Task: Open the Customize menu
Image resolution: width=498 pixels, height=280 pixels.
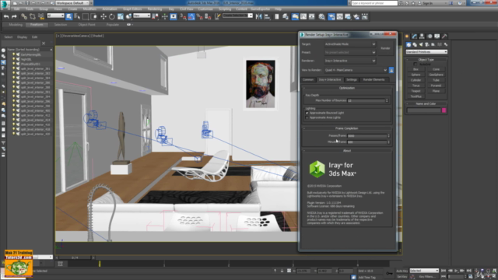Action: (205, 9)
